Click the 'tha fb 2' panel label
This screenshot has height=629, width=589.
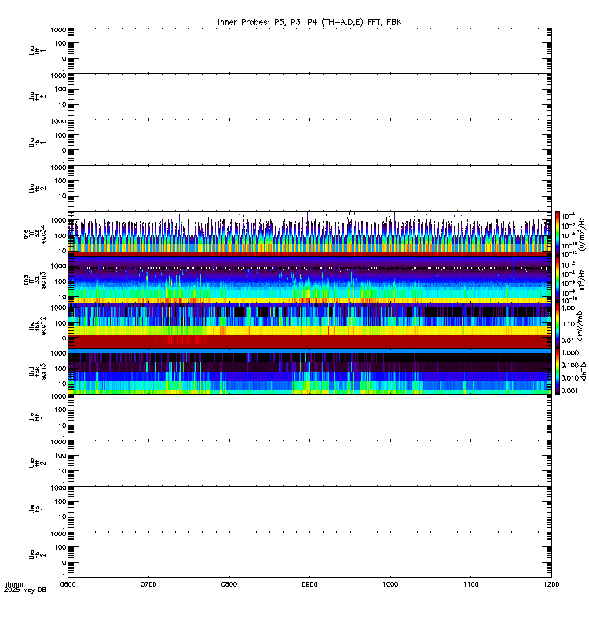(37, 189)
